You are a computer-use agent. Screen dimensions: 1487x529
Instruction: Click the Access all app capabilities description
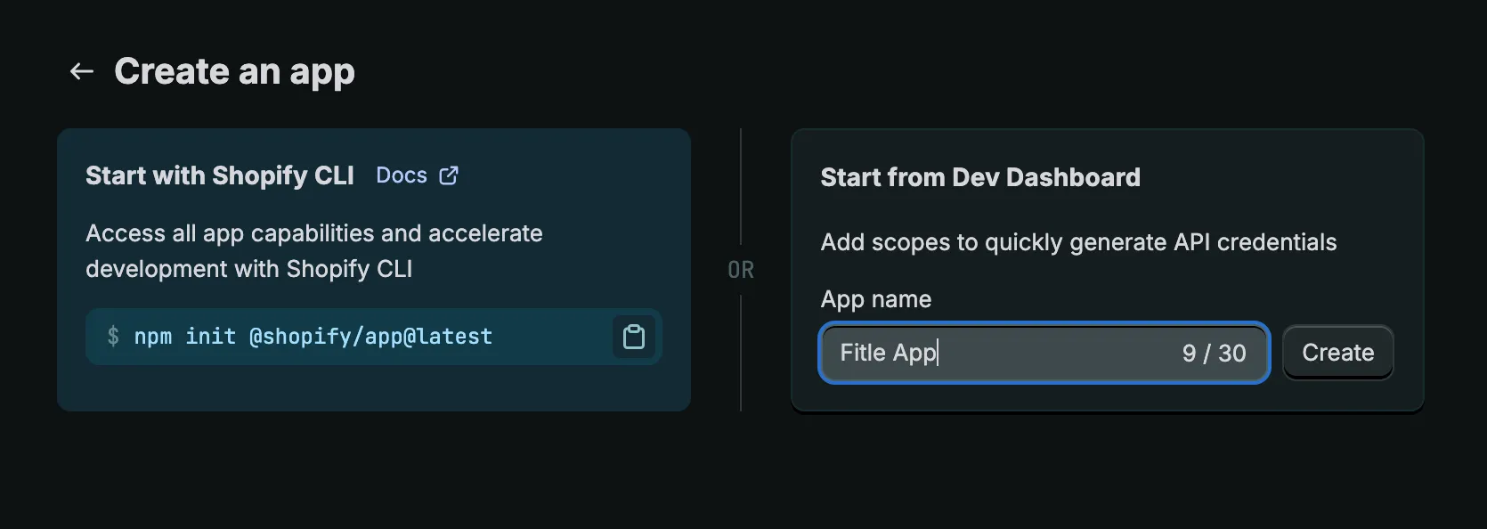(314, 251)
